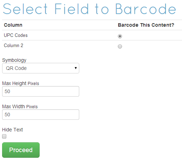Enable the Hide Text checkbox
This screenshot has width=182, height=163.
[4, 136]
